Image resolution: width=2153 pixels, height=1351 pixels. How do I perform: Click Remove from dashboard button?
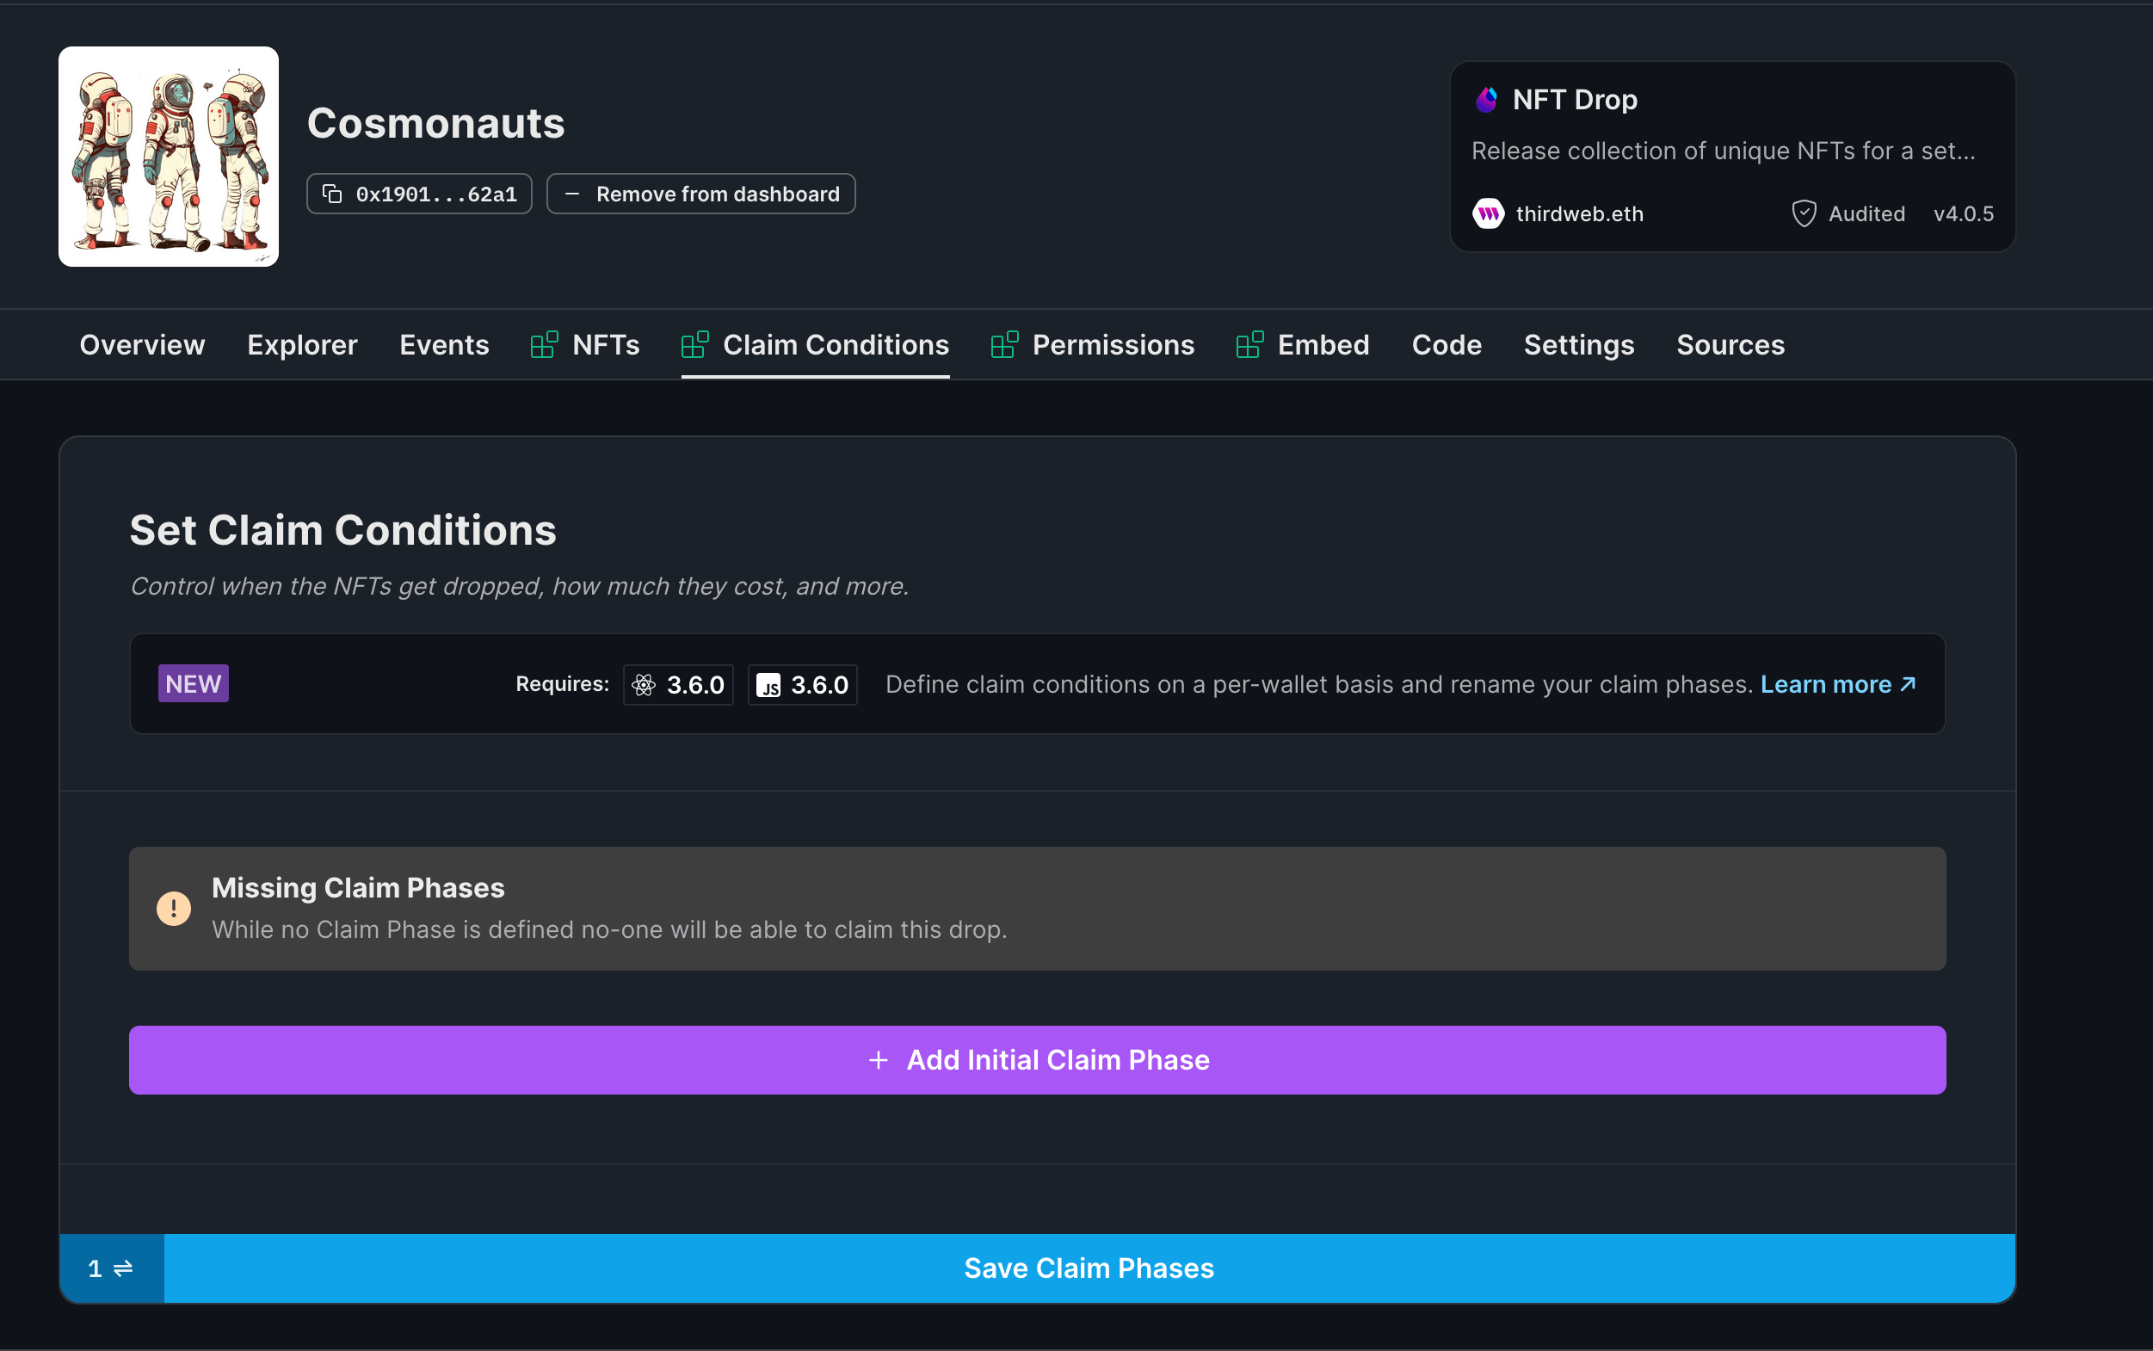click(701, 194)
